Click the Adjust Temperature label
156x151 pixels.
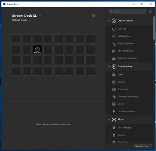(x=127, y=58)
